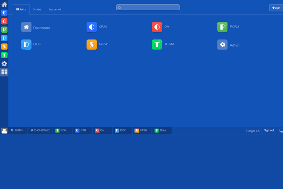Open the PORJ project app tile

(x=223, y=27)
